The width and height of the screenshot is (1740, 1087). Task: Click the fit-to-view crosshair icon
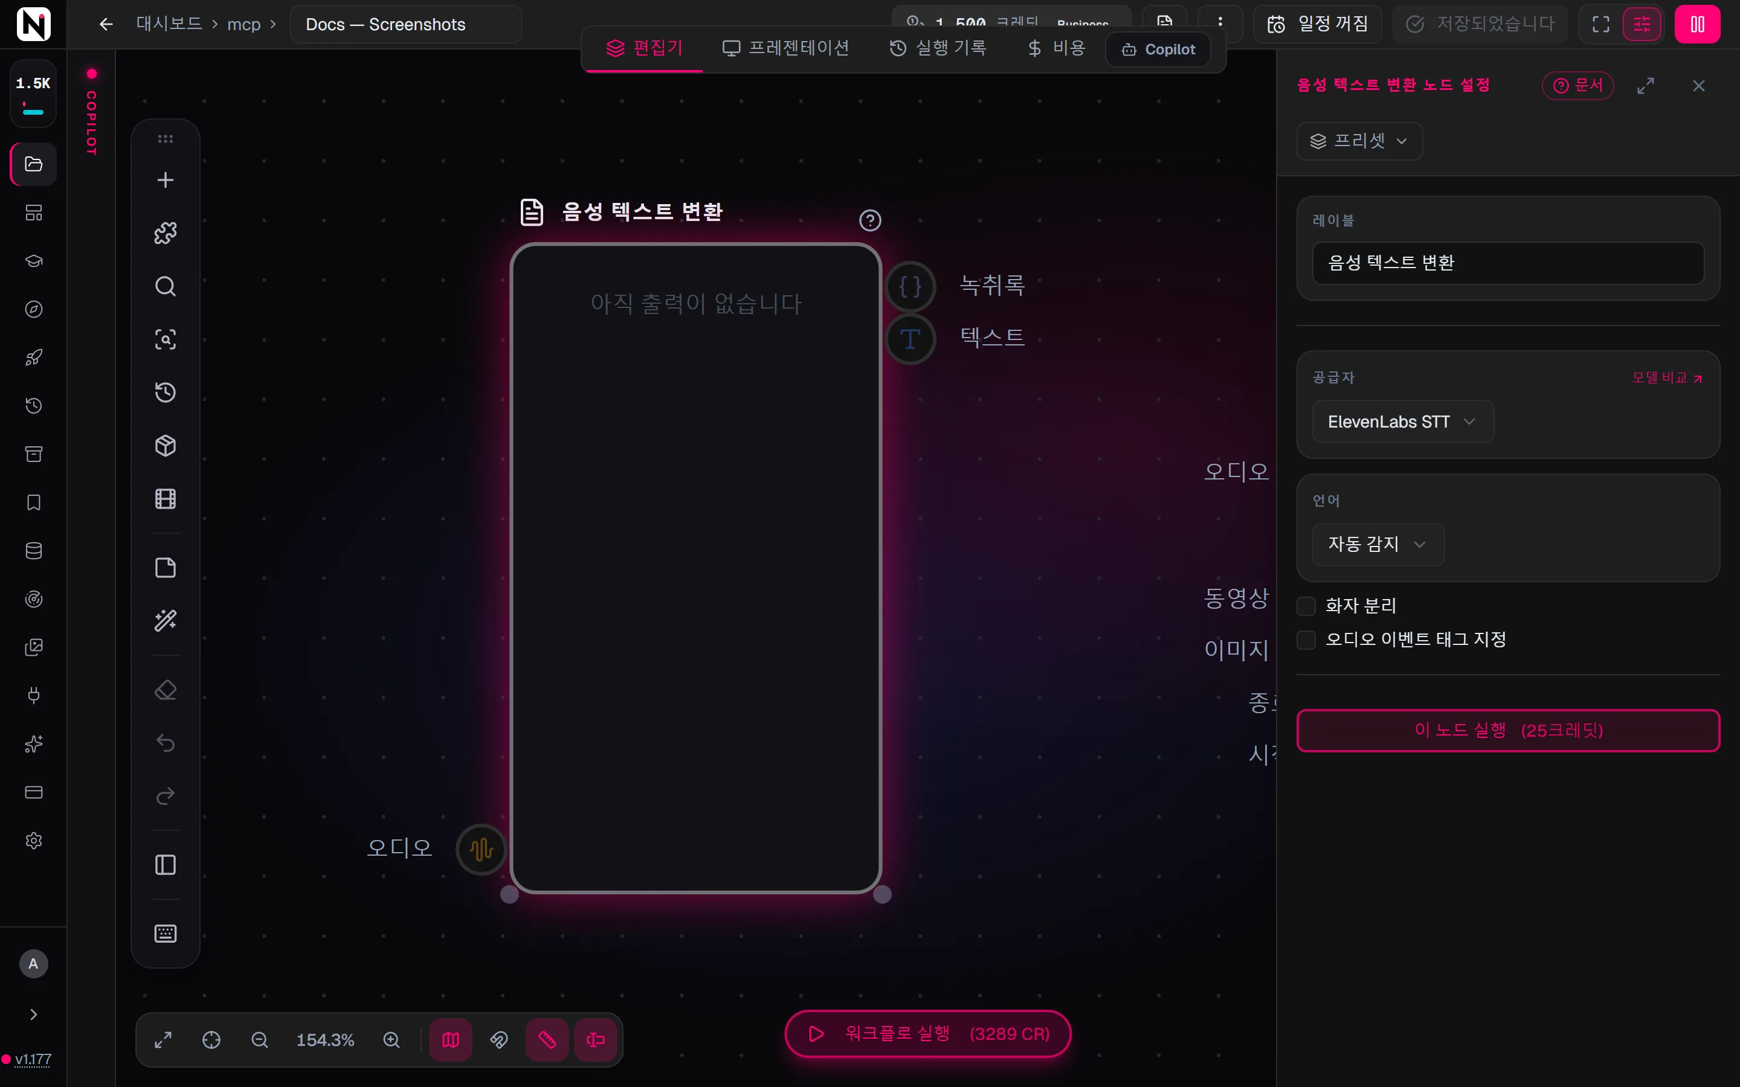point(211,1039)
